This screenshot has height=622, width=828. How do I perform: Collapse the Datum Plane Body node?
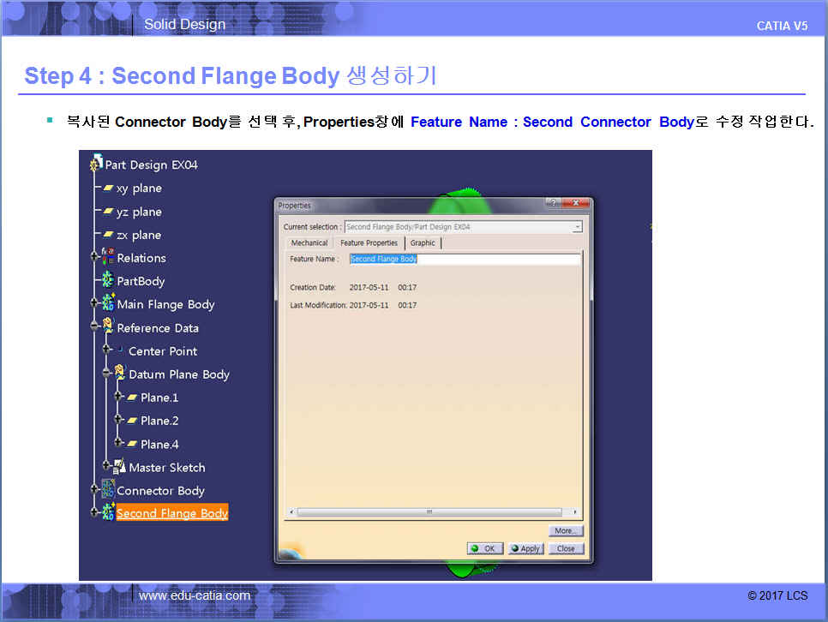pyautogui.click(x=106, y=374)
